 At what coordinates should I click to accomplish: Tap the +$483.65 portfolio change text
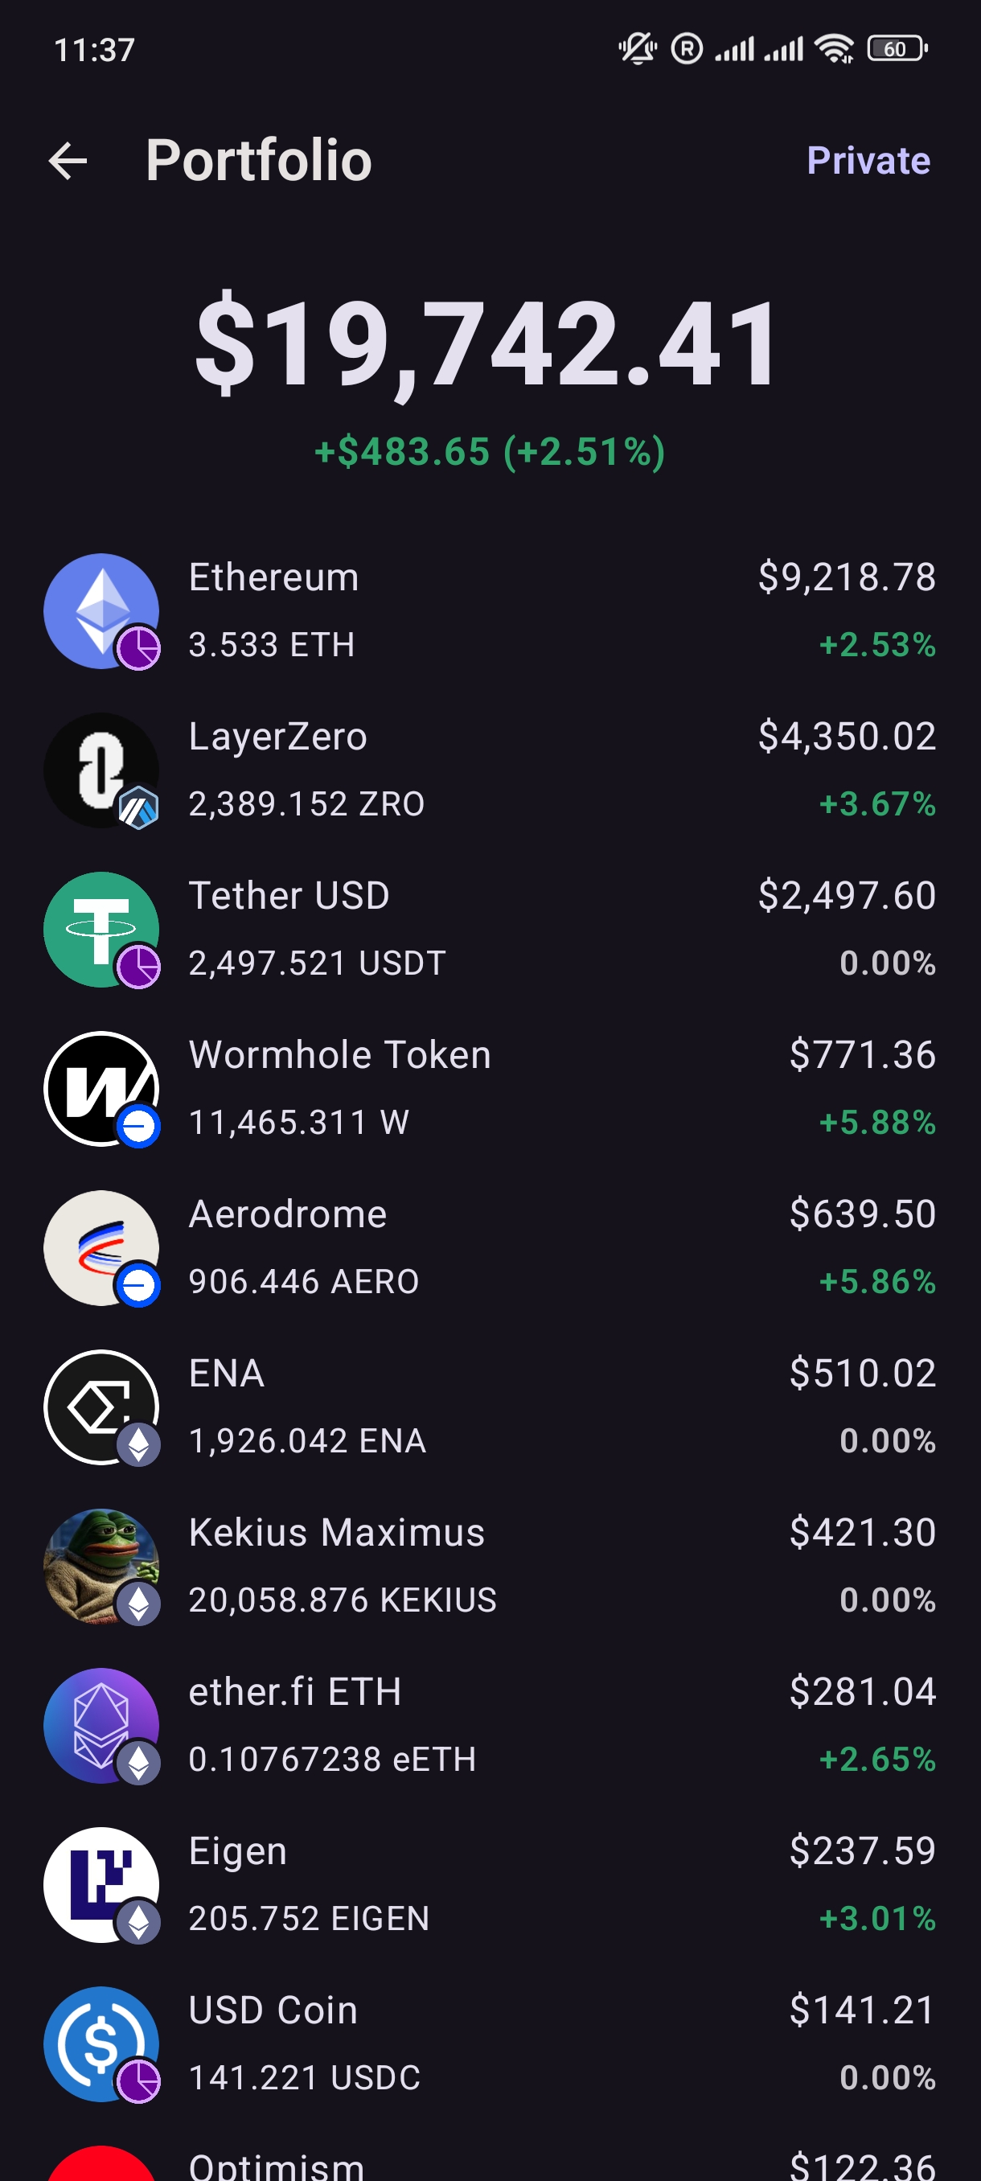tap(401, 451)
